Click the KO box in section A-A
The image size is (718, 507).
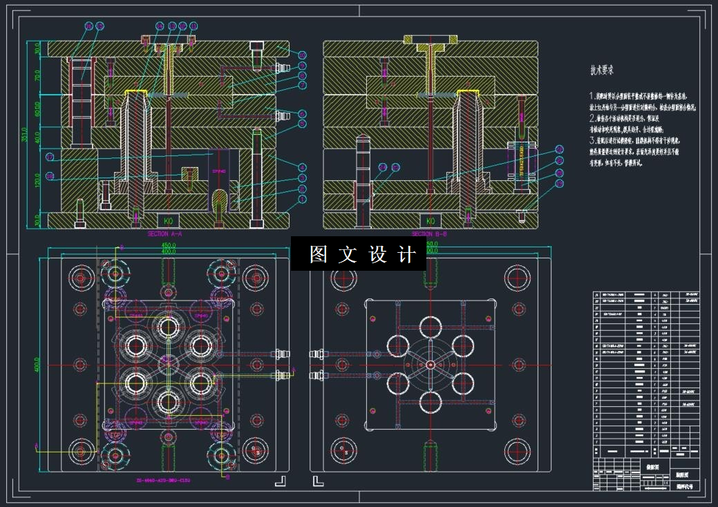tap(168, 220)
